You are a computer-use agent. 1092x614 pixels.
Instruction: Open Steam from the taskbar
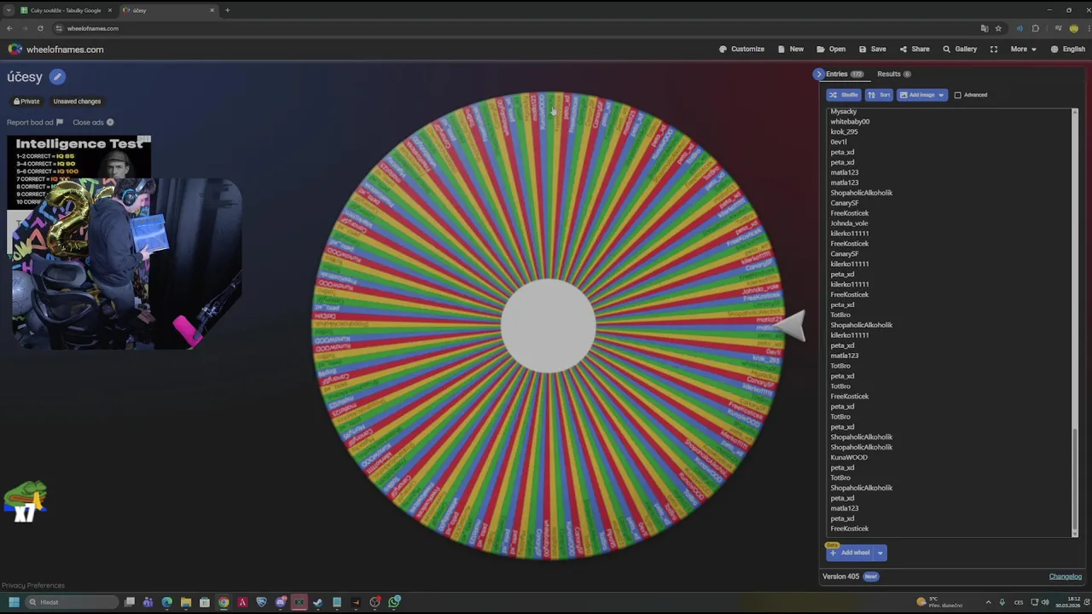click(318, 602)
